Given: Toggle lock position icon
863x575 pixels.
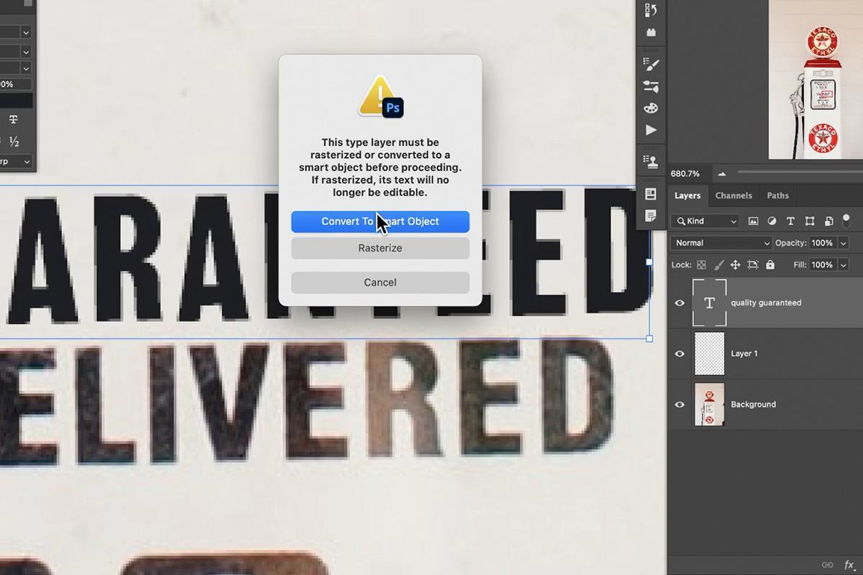Looking at the screenshot, I should pos(736,265).
